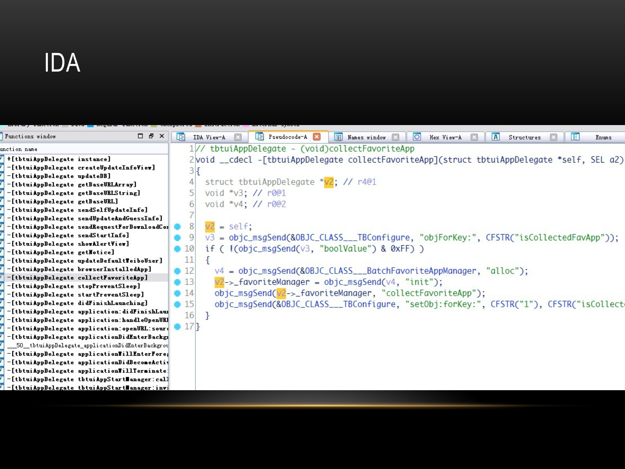Viewport: 625px width, 469px height.
Task: Click the Pseudocode-A tab icon
Action: click(x=259, y=137)
